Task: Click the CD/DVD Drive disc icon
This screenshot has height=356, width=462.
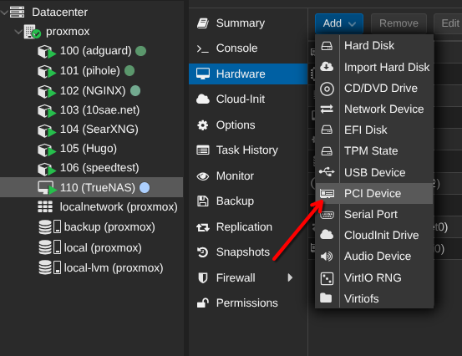Action: click(x=327, y=89)
